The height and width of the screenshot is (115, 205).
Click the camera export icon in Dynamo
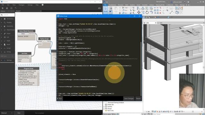pyautogui.click(x=99, y=8)
